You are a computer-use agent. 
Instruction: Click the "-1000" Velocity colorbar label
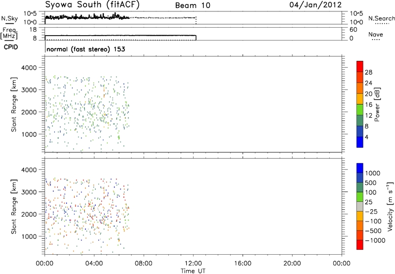(x=375, y=240)
